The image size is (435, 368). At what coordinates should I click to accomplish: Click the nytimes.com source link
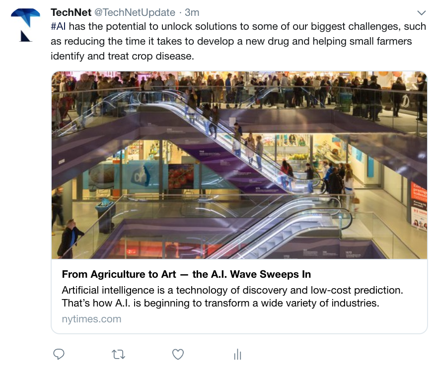pos(91,319)
